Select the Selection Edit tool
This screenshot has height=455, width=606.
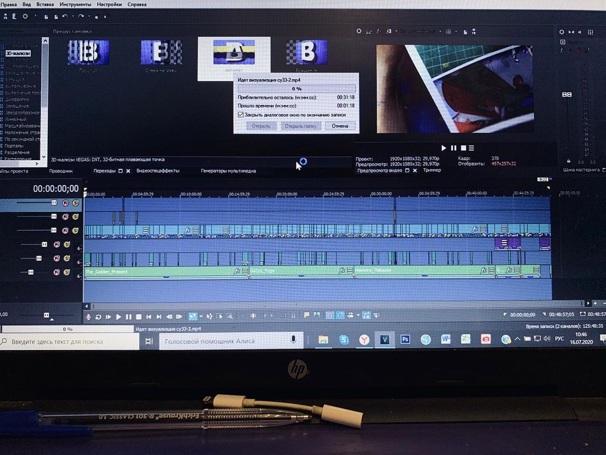coord(219,316)
